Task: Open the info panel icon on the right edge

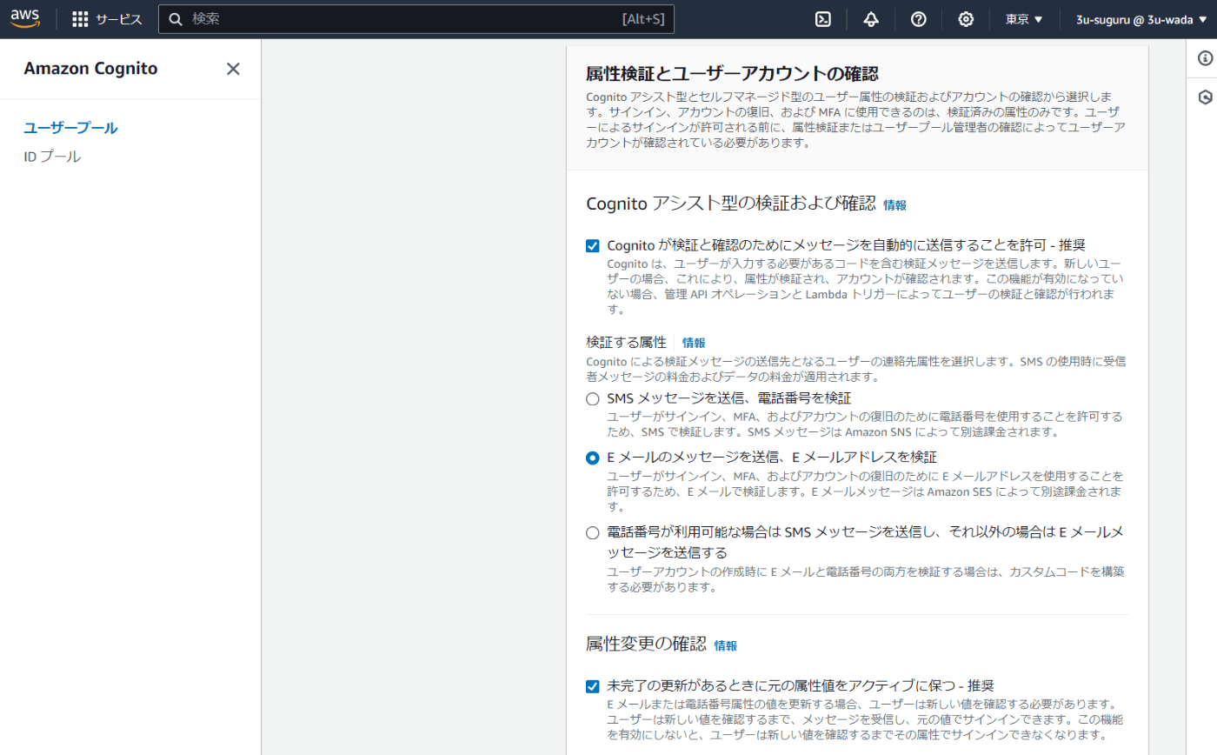Action: (1205, 58)
